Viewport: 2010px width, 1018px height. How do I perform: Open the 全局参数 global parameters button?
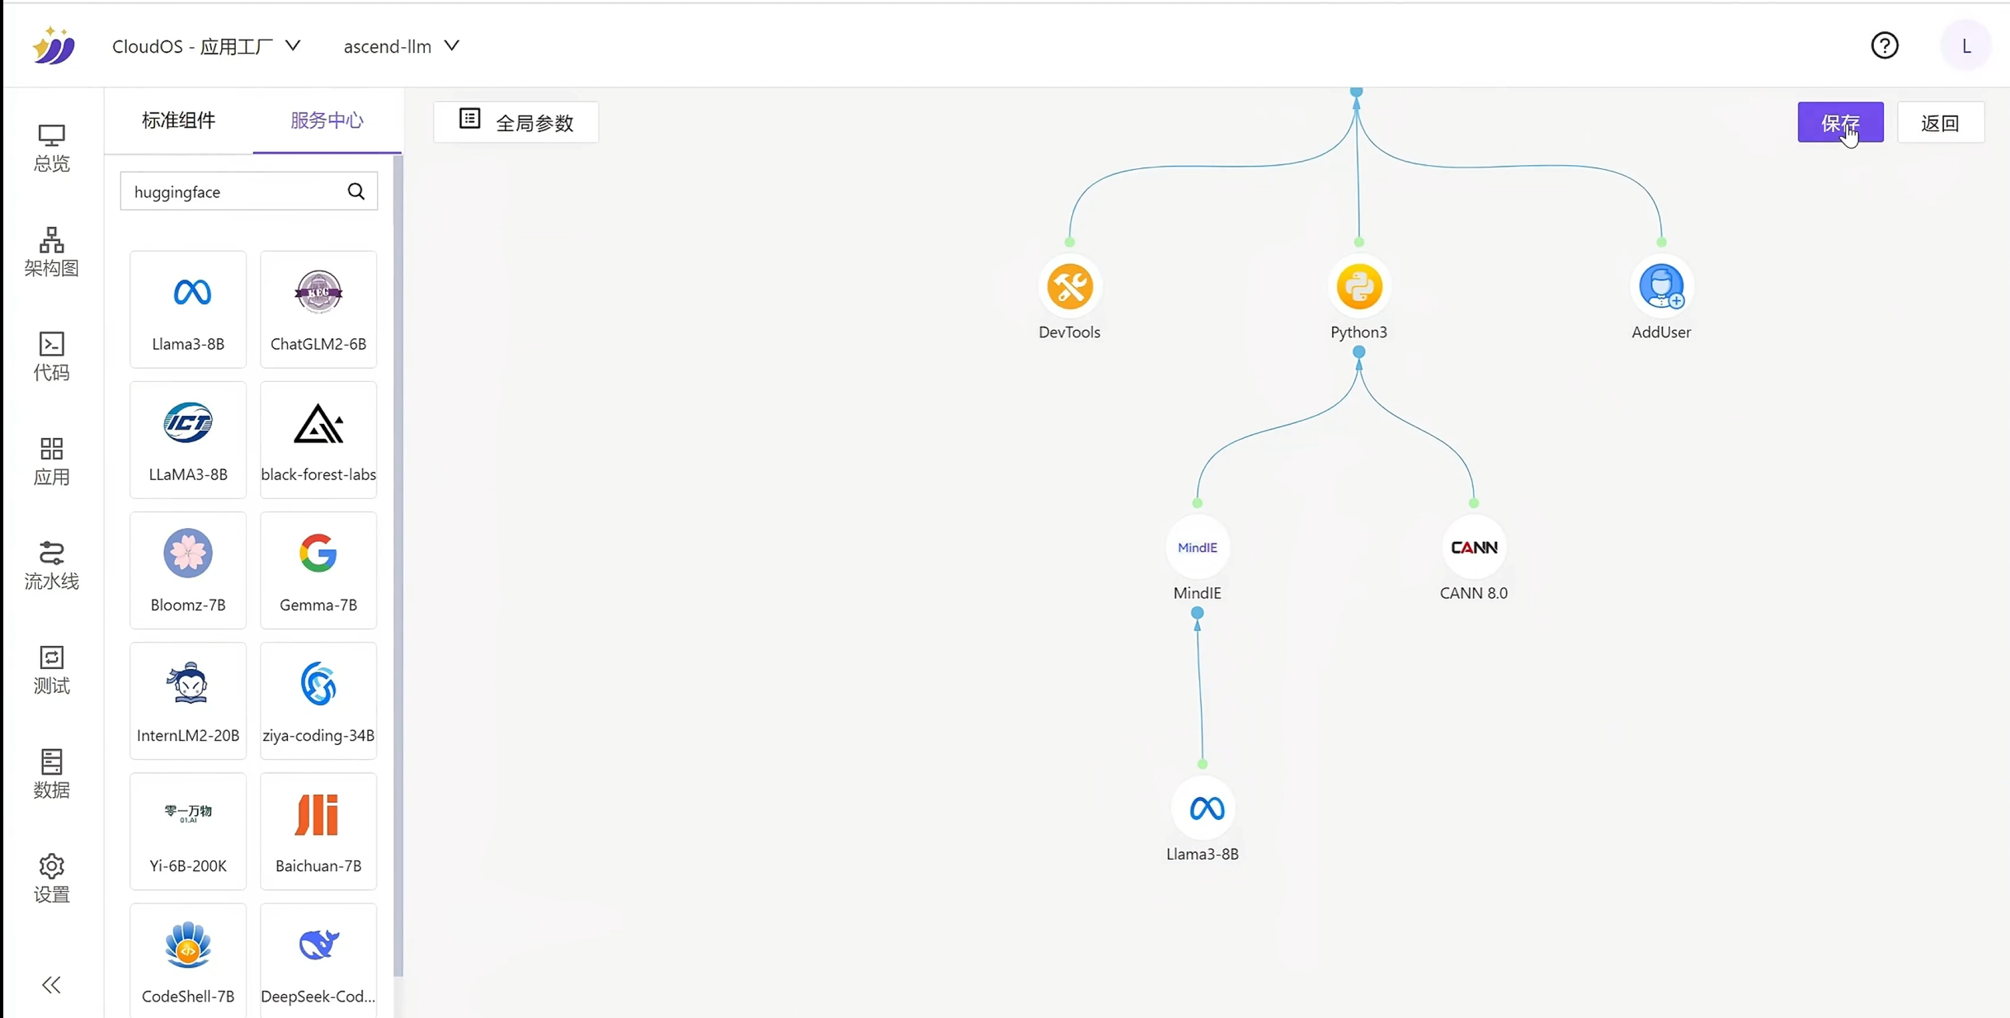(516, 123)
